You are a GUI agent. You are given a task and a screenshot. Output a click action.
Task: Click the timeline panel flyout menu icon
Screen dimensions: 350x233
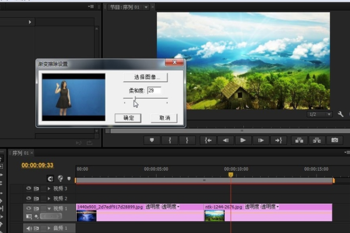point(347,153)
